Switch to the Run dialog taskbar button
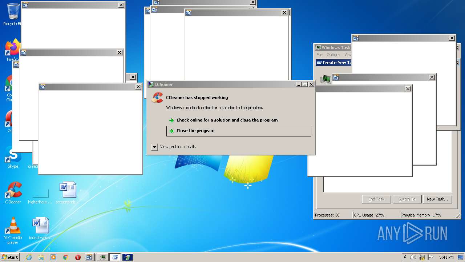The width and height of the screenshot is (465, 262). (115, 257)
